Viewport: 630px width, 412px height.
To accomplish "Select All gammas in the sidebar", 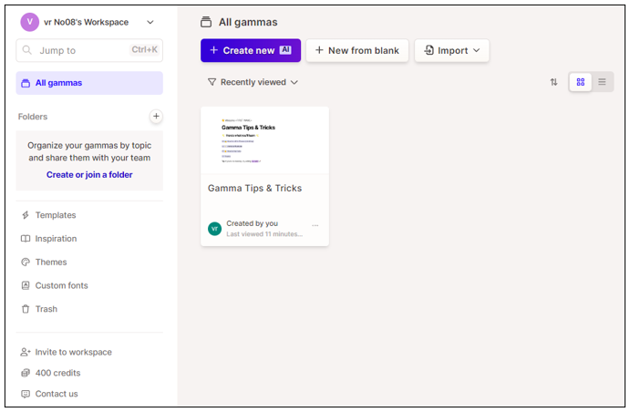I will pos(89,83).
